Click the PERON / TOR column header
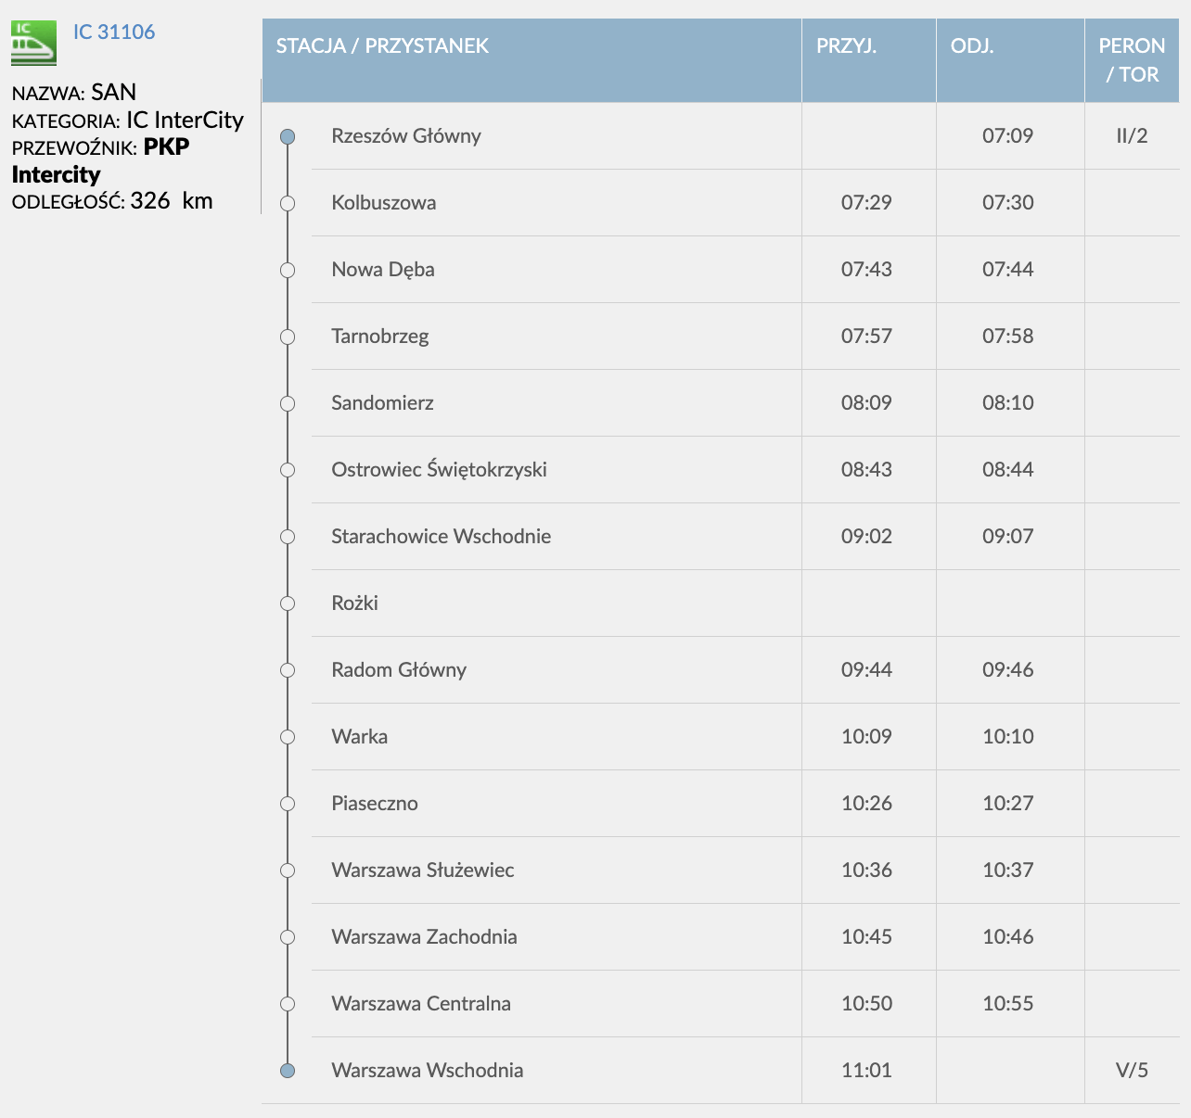The height and width of the screenshot is (1118, 1191). [1132, 60]
